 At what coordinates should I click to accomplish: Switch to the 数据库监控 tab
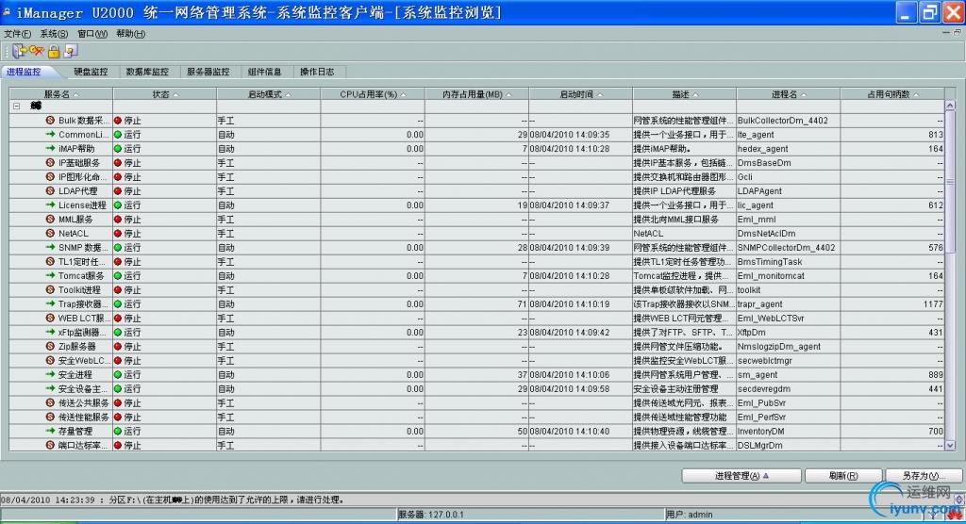tap(147, 72)
